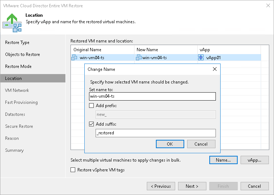Go to Objects to Restore step
Image resolution: width=274 pixels, height=195 pixels.
[23, 54]
